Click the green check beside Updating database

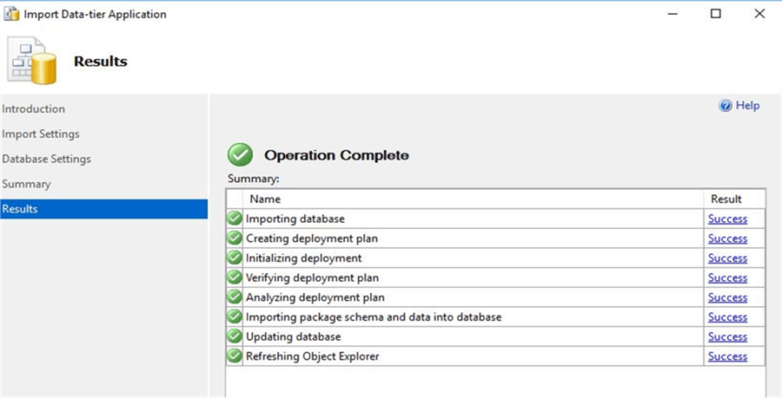point(235,336)
